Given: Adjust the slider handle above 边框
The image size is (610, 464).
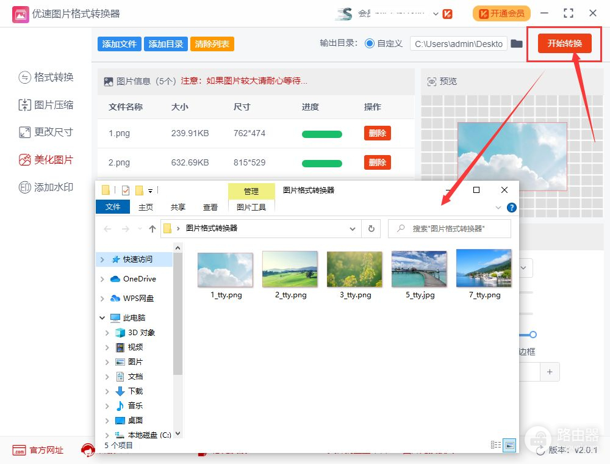Looking at the screenshot, I should [533, 335].
